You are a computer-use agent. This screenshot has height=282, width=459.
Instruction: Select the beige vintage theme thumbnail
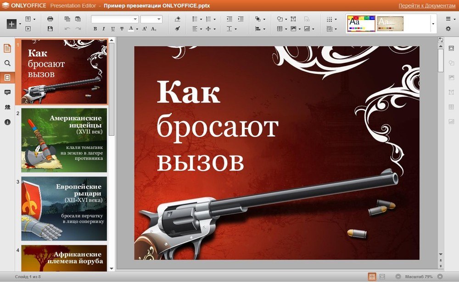click(x=390, y=23)
